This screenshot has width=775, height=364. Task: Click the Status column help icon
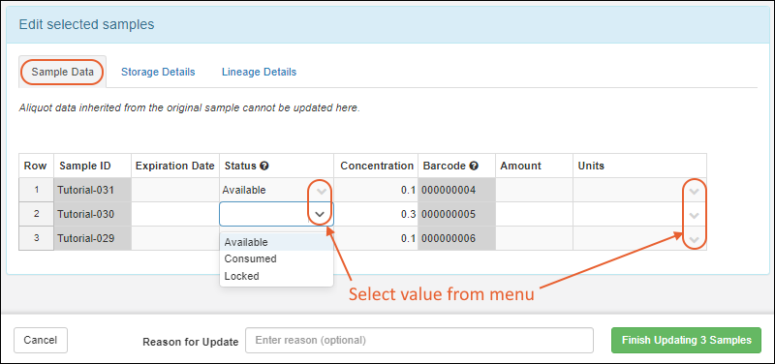point(264,167)
